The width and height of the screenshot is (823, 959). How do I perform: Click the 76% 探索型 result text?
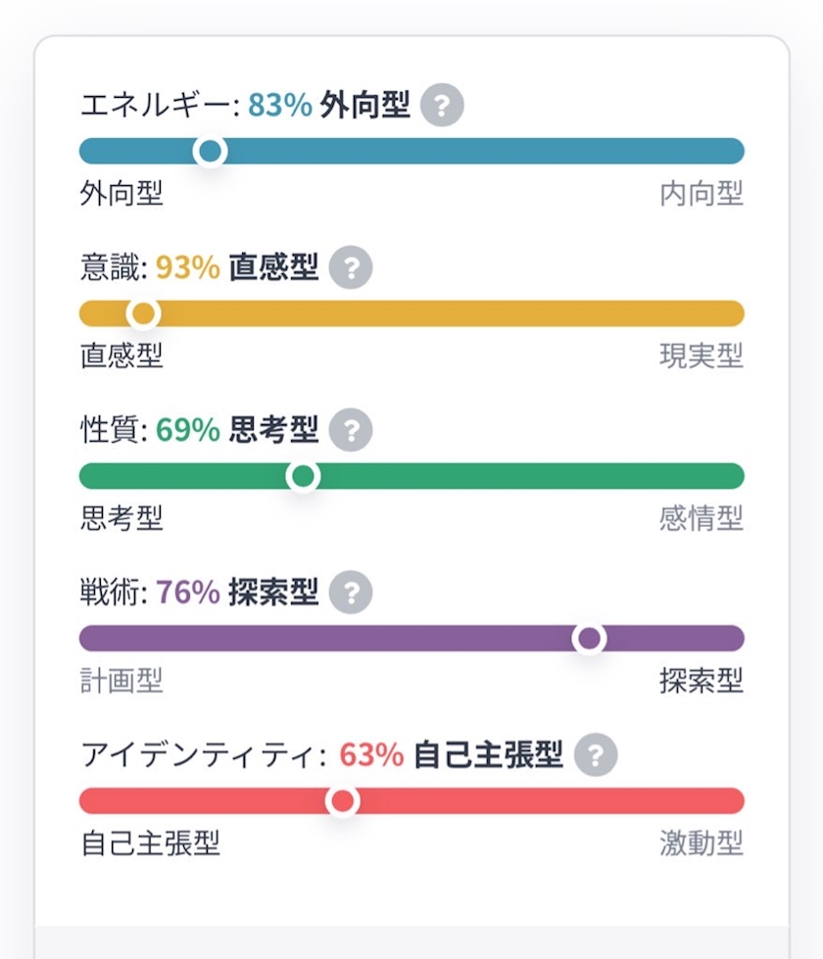pos(237,592)
